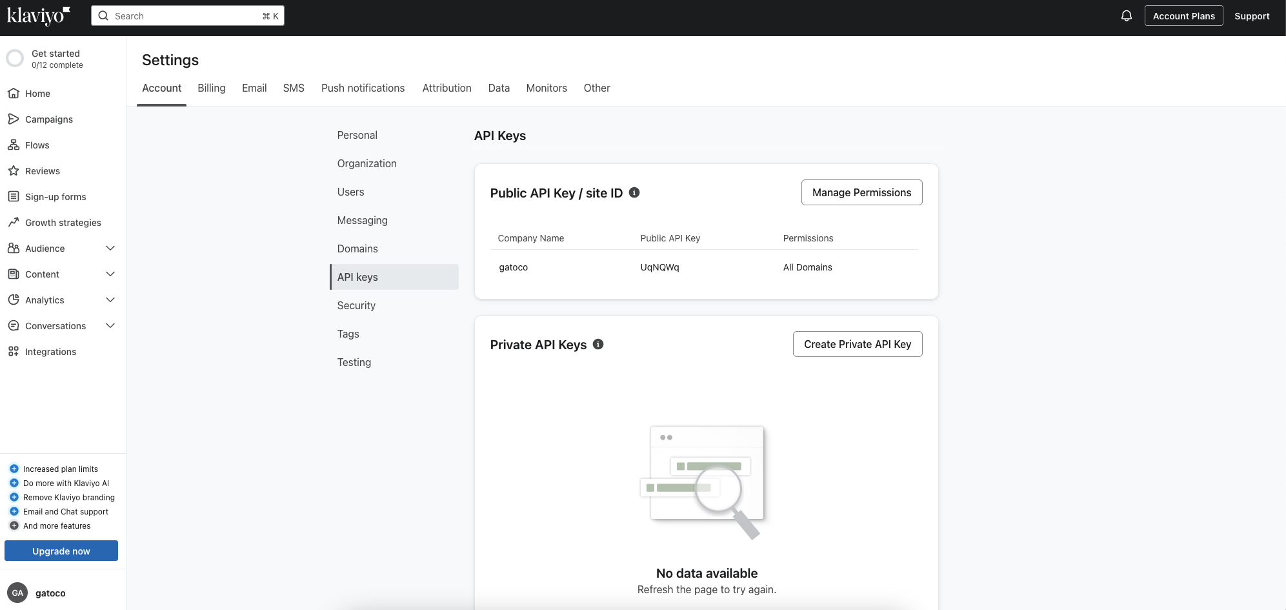Open the Support link

pos(1252,16)
